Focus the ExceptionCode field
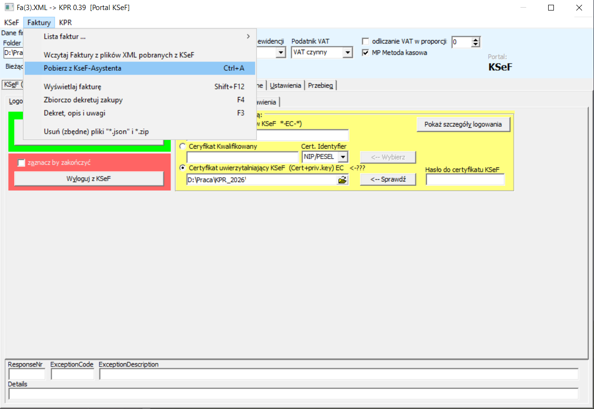 73,374
